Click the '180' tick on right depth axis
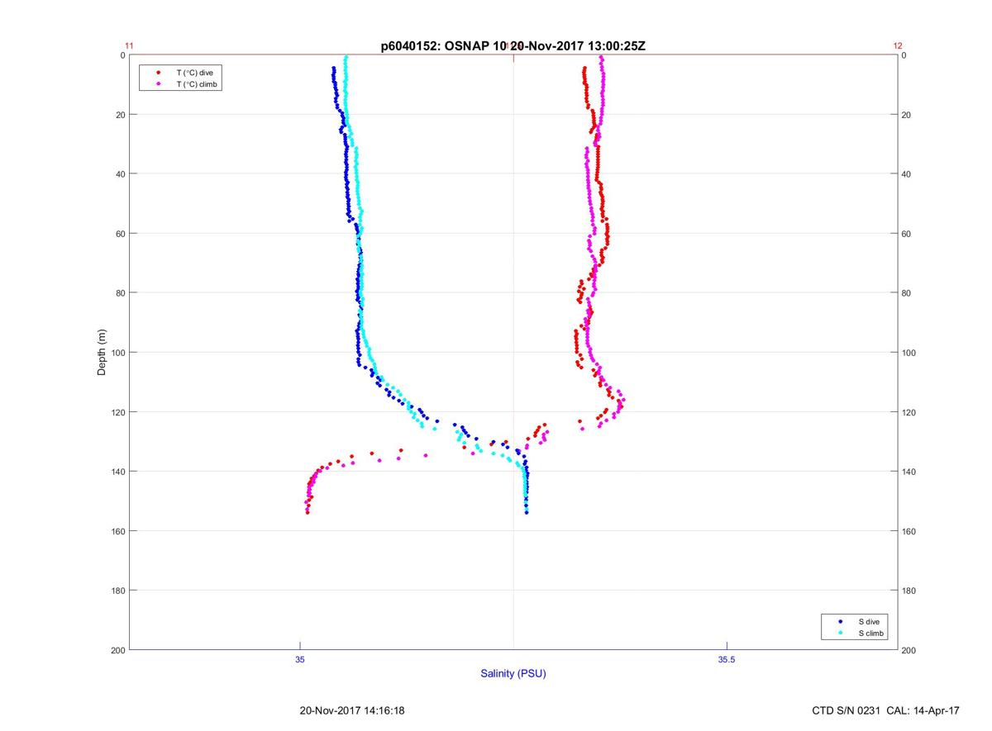992x731 pixels. coord(909,591)
